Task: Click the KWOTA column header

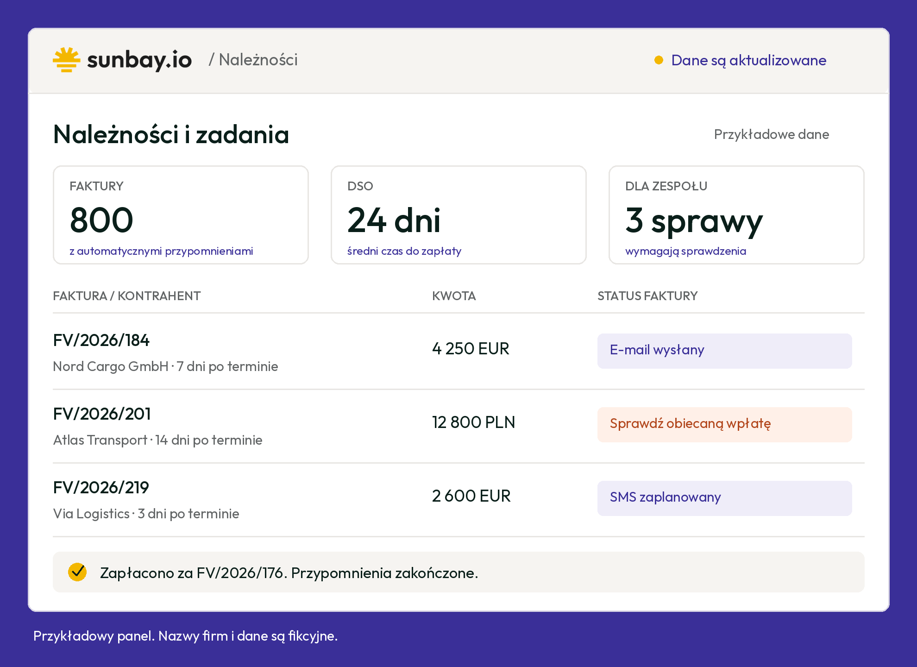Action: (454, 296)
